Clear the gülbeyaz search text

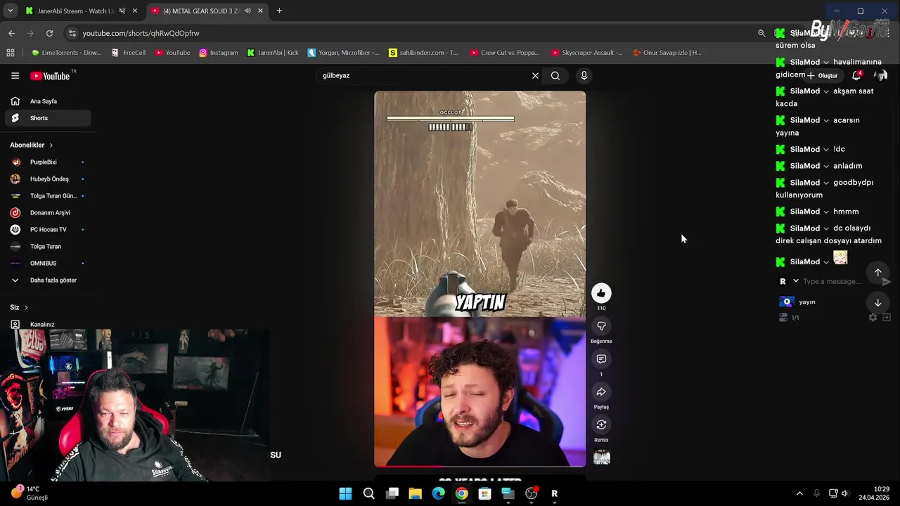pos(535,76)
